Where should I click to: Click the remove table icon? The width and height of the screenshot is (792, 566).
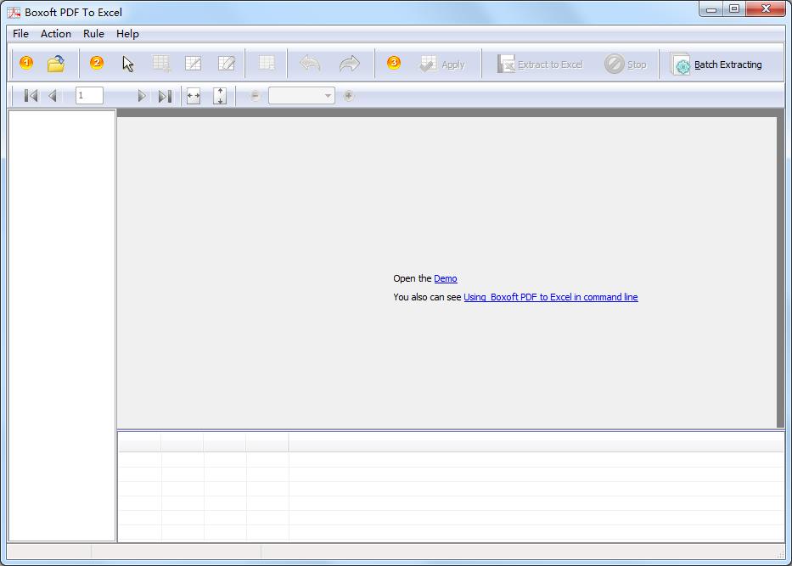click(267, 64)
